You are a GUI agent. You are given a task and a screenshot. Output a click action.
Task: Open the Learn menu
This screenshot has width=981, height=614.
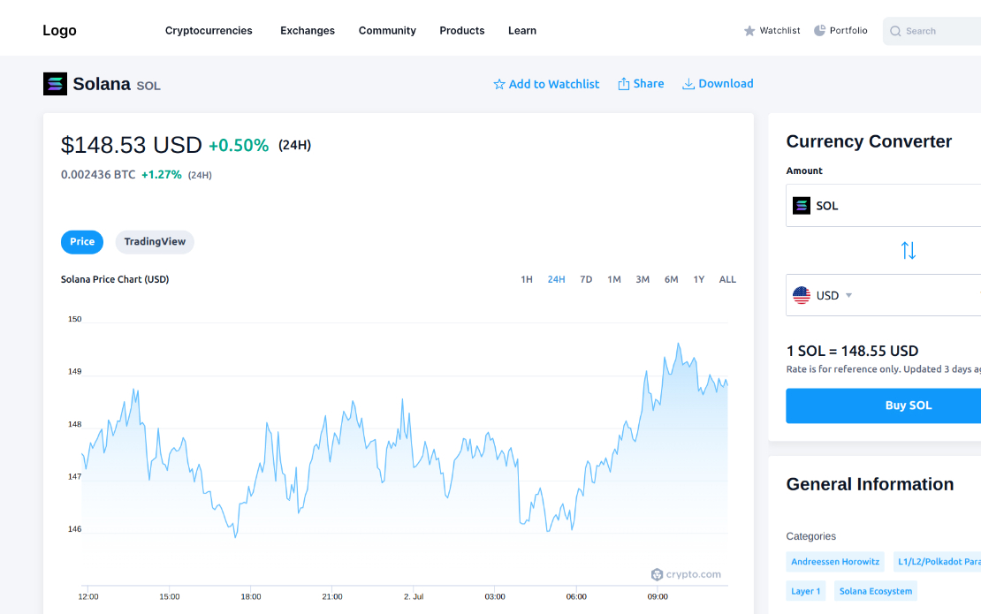point(521,31)
